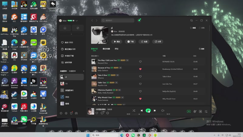Skip to the next track
Viewport: 243px width, 137px height.
(155, 111)
